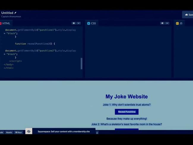The width and height of the screenshot is (193, 145).
Task: Click the Untitled pen title
Action: [7, 13]
